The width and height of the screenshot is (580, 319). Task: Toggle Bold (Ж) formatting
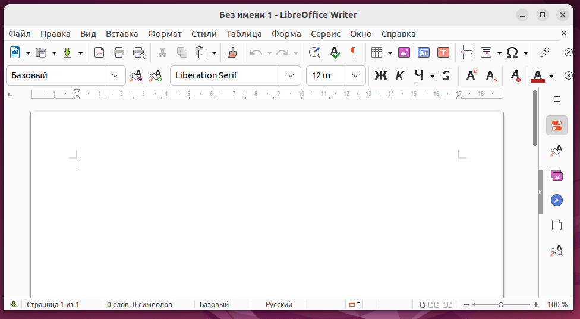pyautogui.click(x=380, y=75)
